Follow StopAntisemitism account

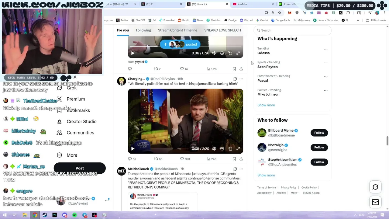pos(319,162)
